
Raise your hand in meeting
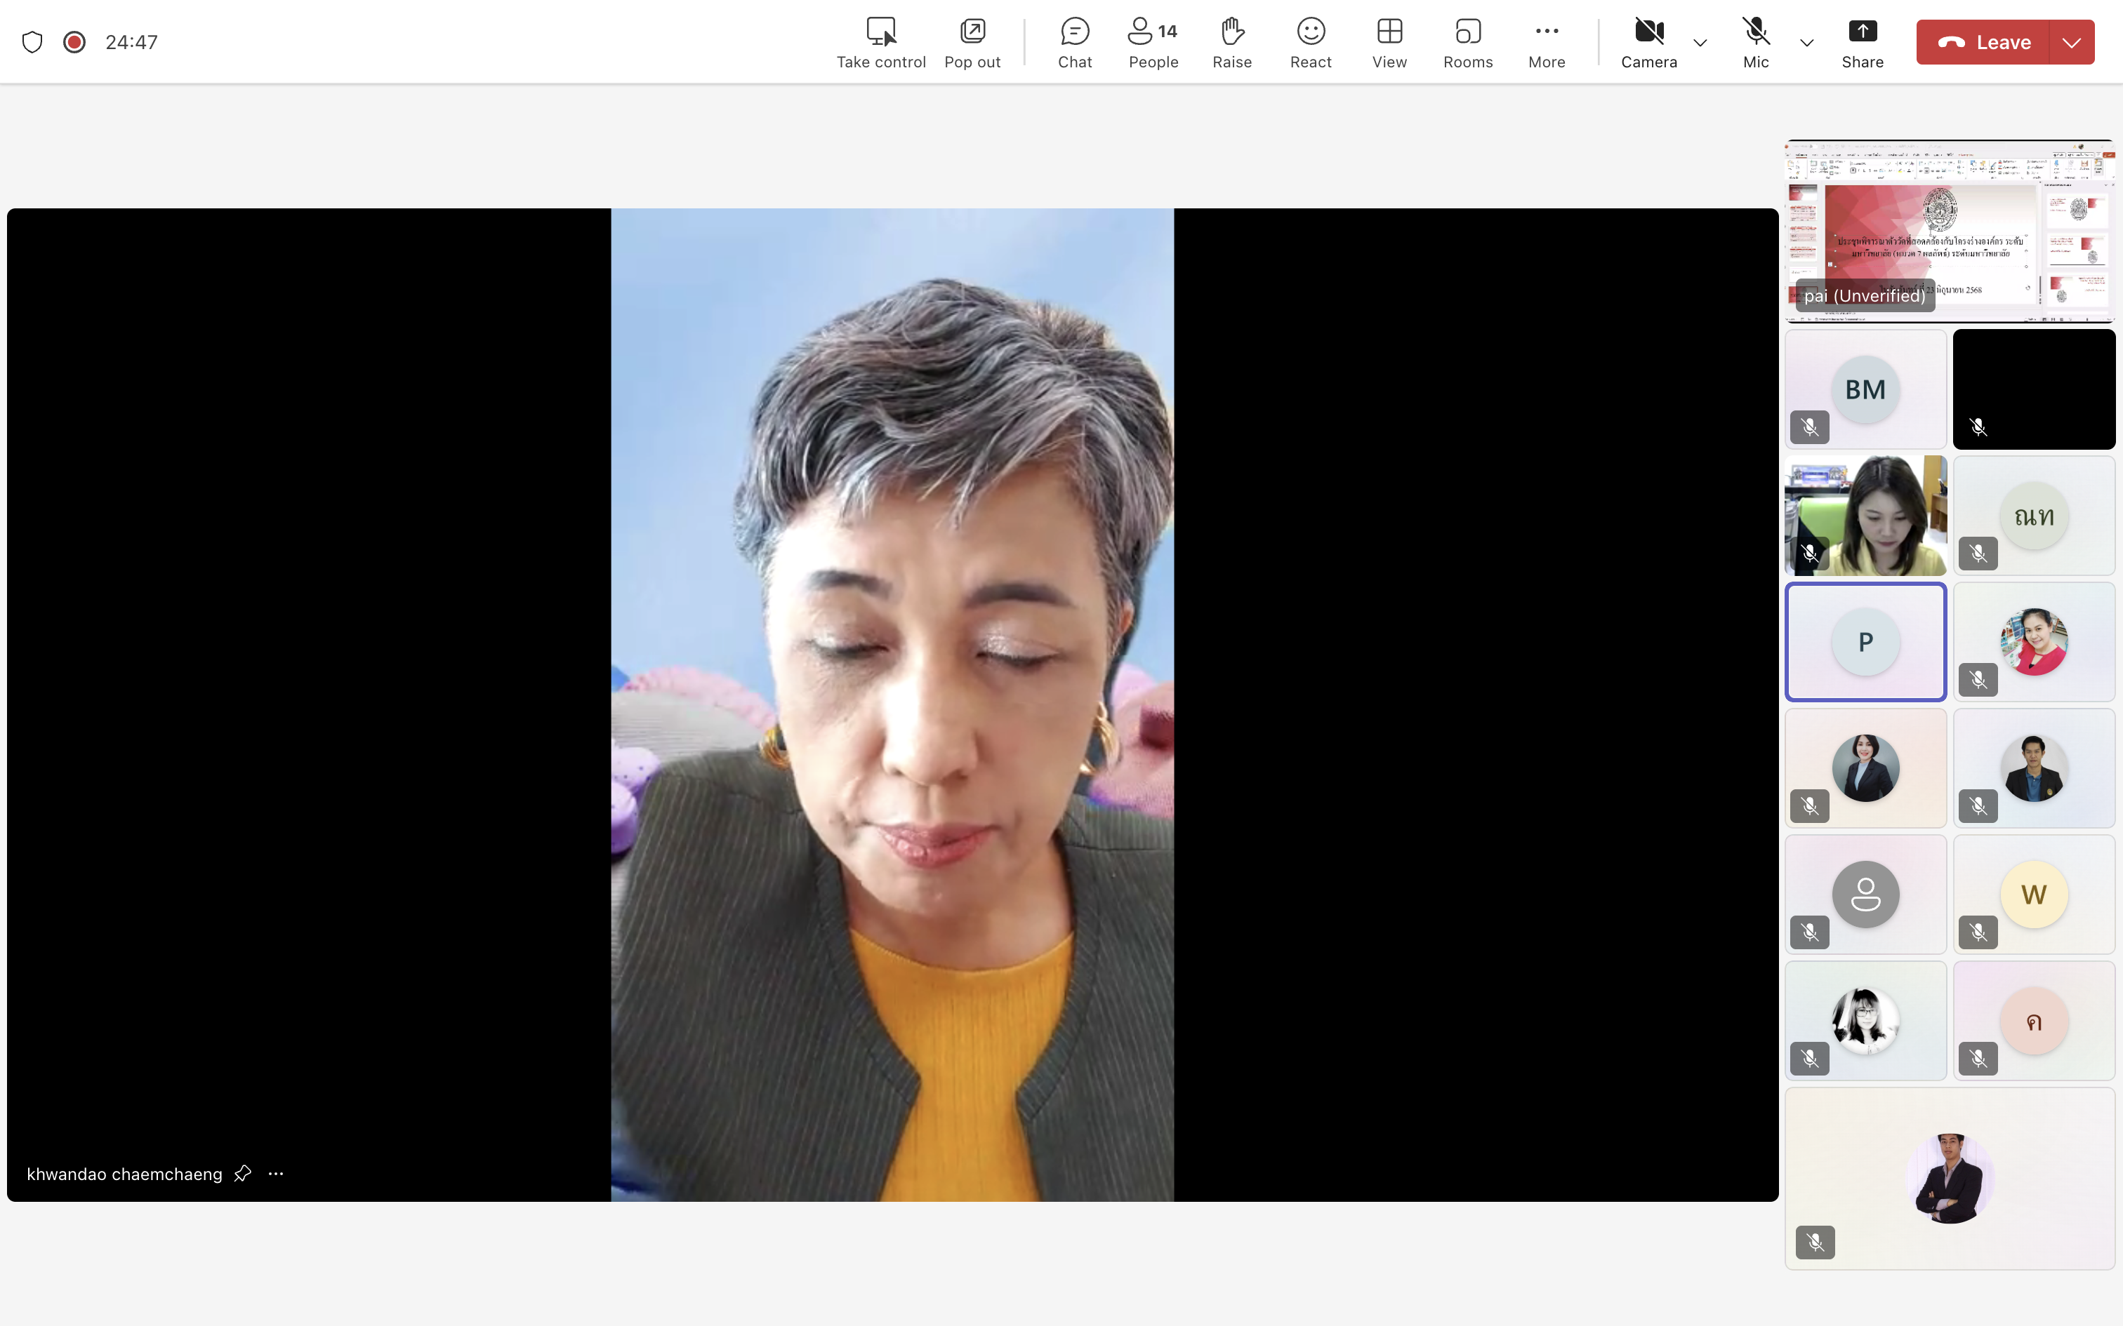click(x=1231, y=42)
